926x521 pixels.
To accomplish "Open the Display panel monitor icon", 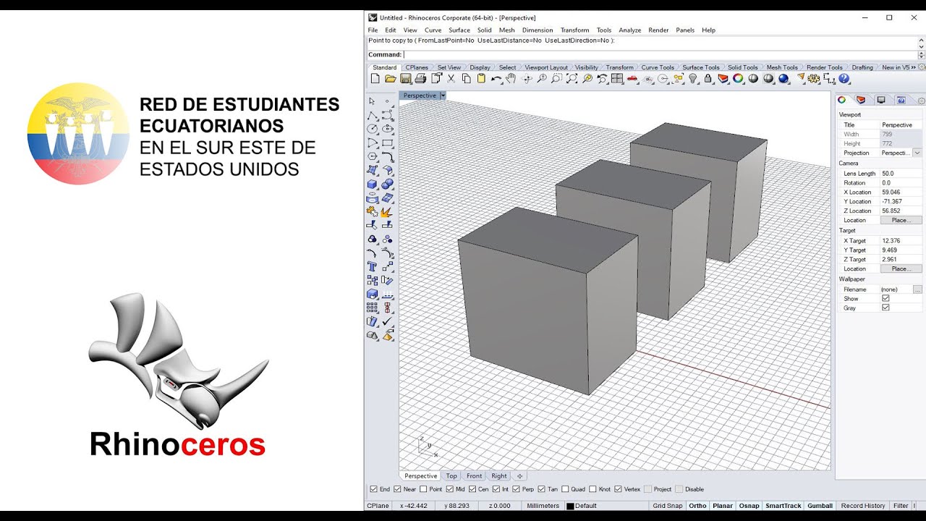I will point(881,100).
